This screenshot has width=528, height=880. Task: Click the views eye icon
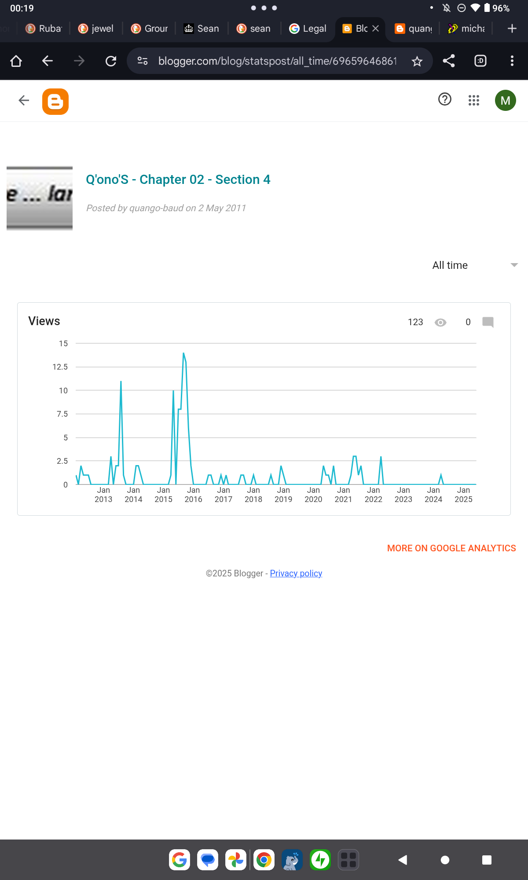pos(440,323)
